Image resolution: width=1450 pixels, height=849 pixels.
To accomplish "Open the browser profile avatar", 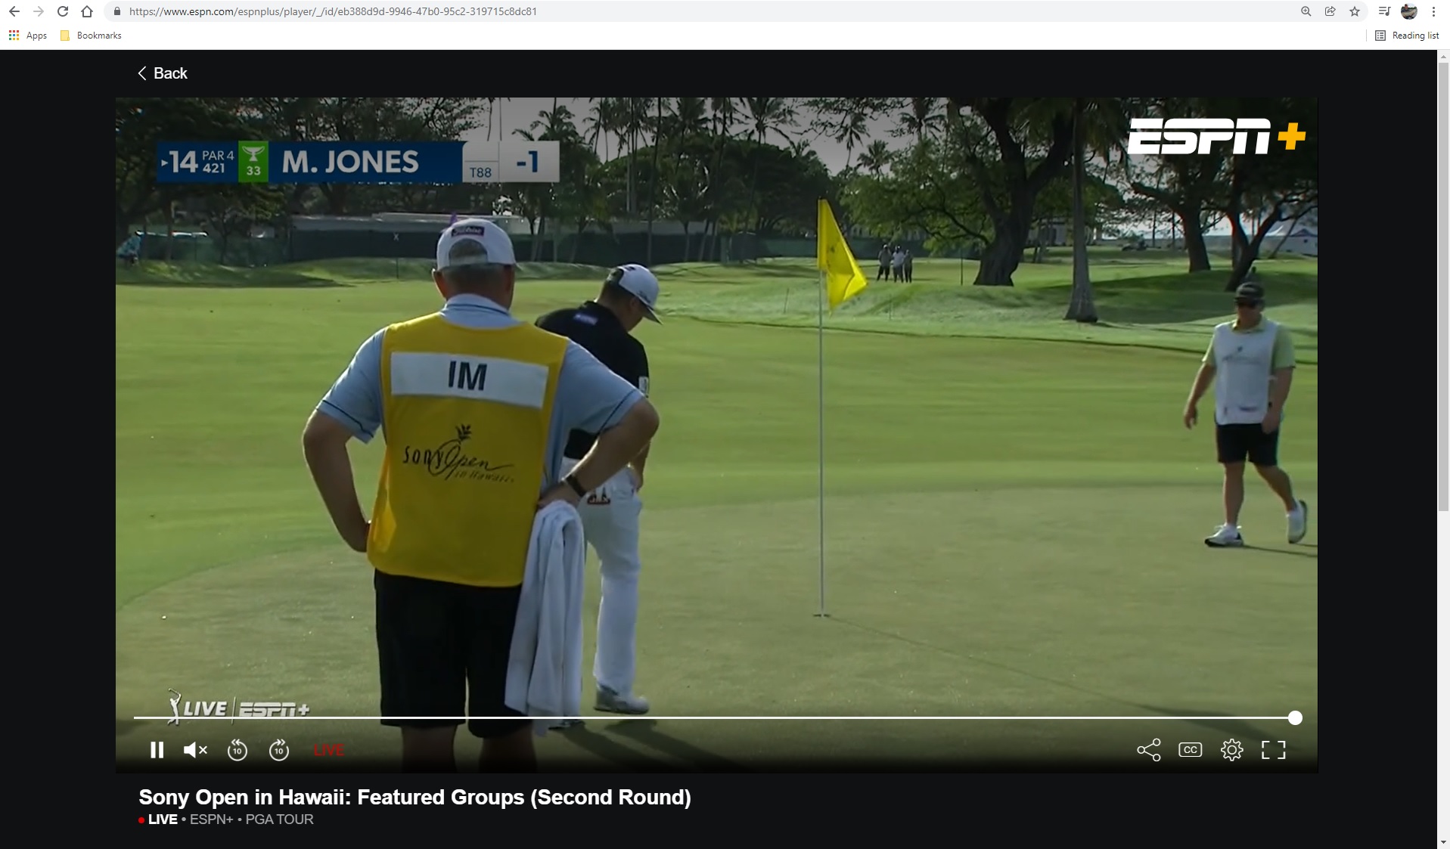I will click(1408, 11).
